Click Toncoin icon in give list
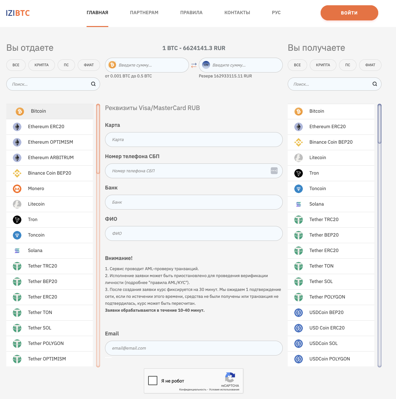Image resolution: width=396 pixels, height=399 pixels. pos(17,235)
